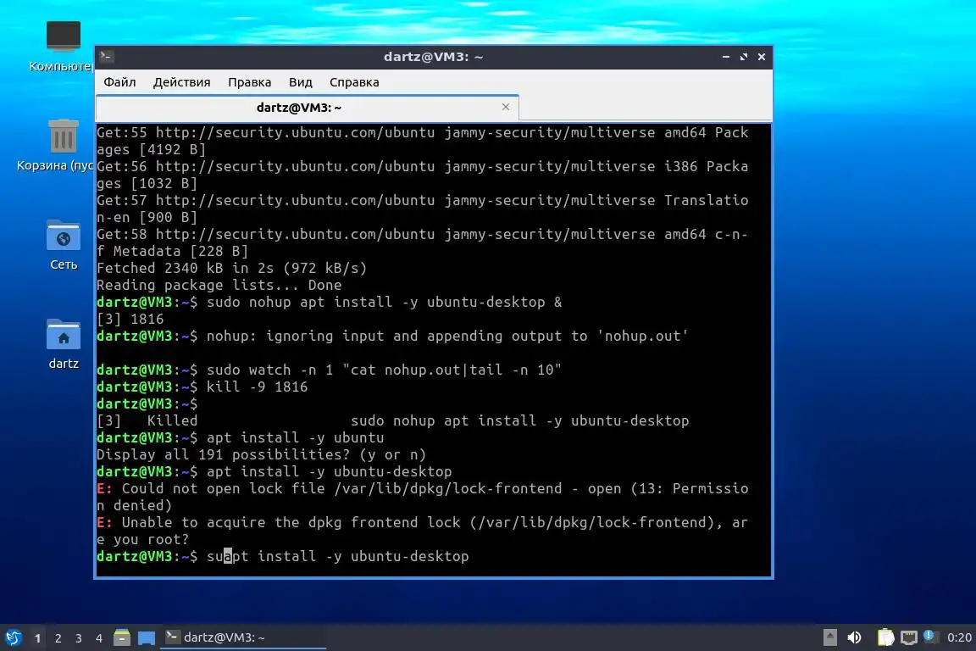Click the 'kill -9 1816' command line
Screen dimensions: 976x651
tap(202, 387)
